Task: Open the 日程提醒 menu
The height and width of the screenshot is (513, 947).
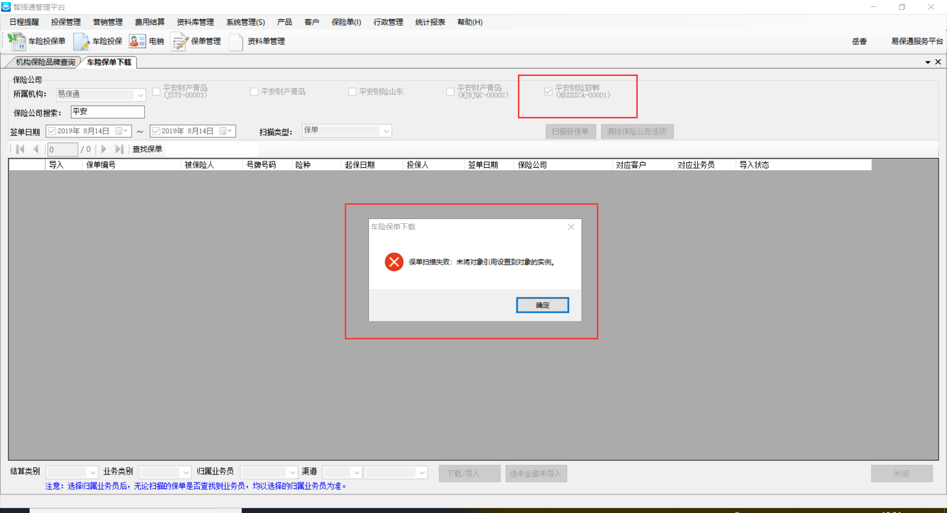Action: pyautogui.click(x=24, y=22)
